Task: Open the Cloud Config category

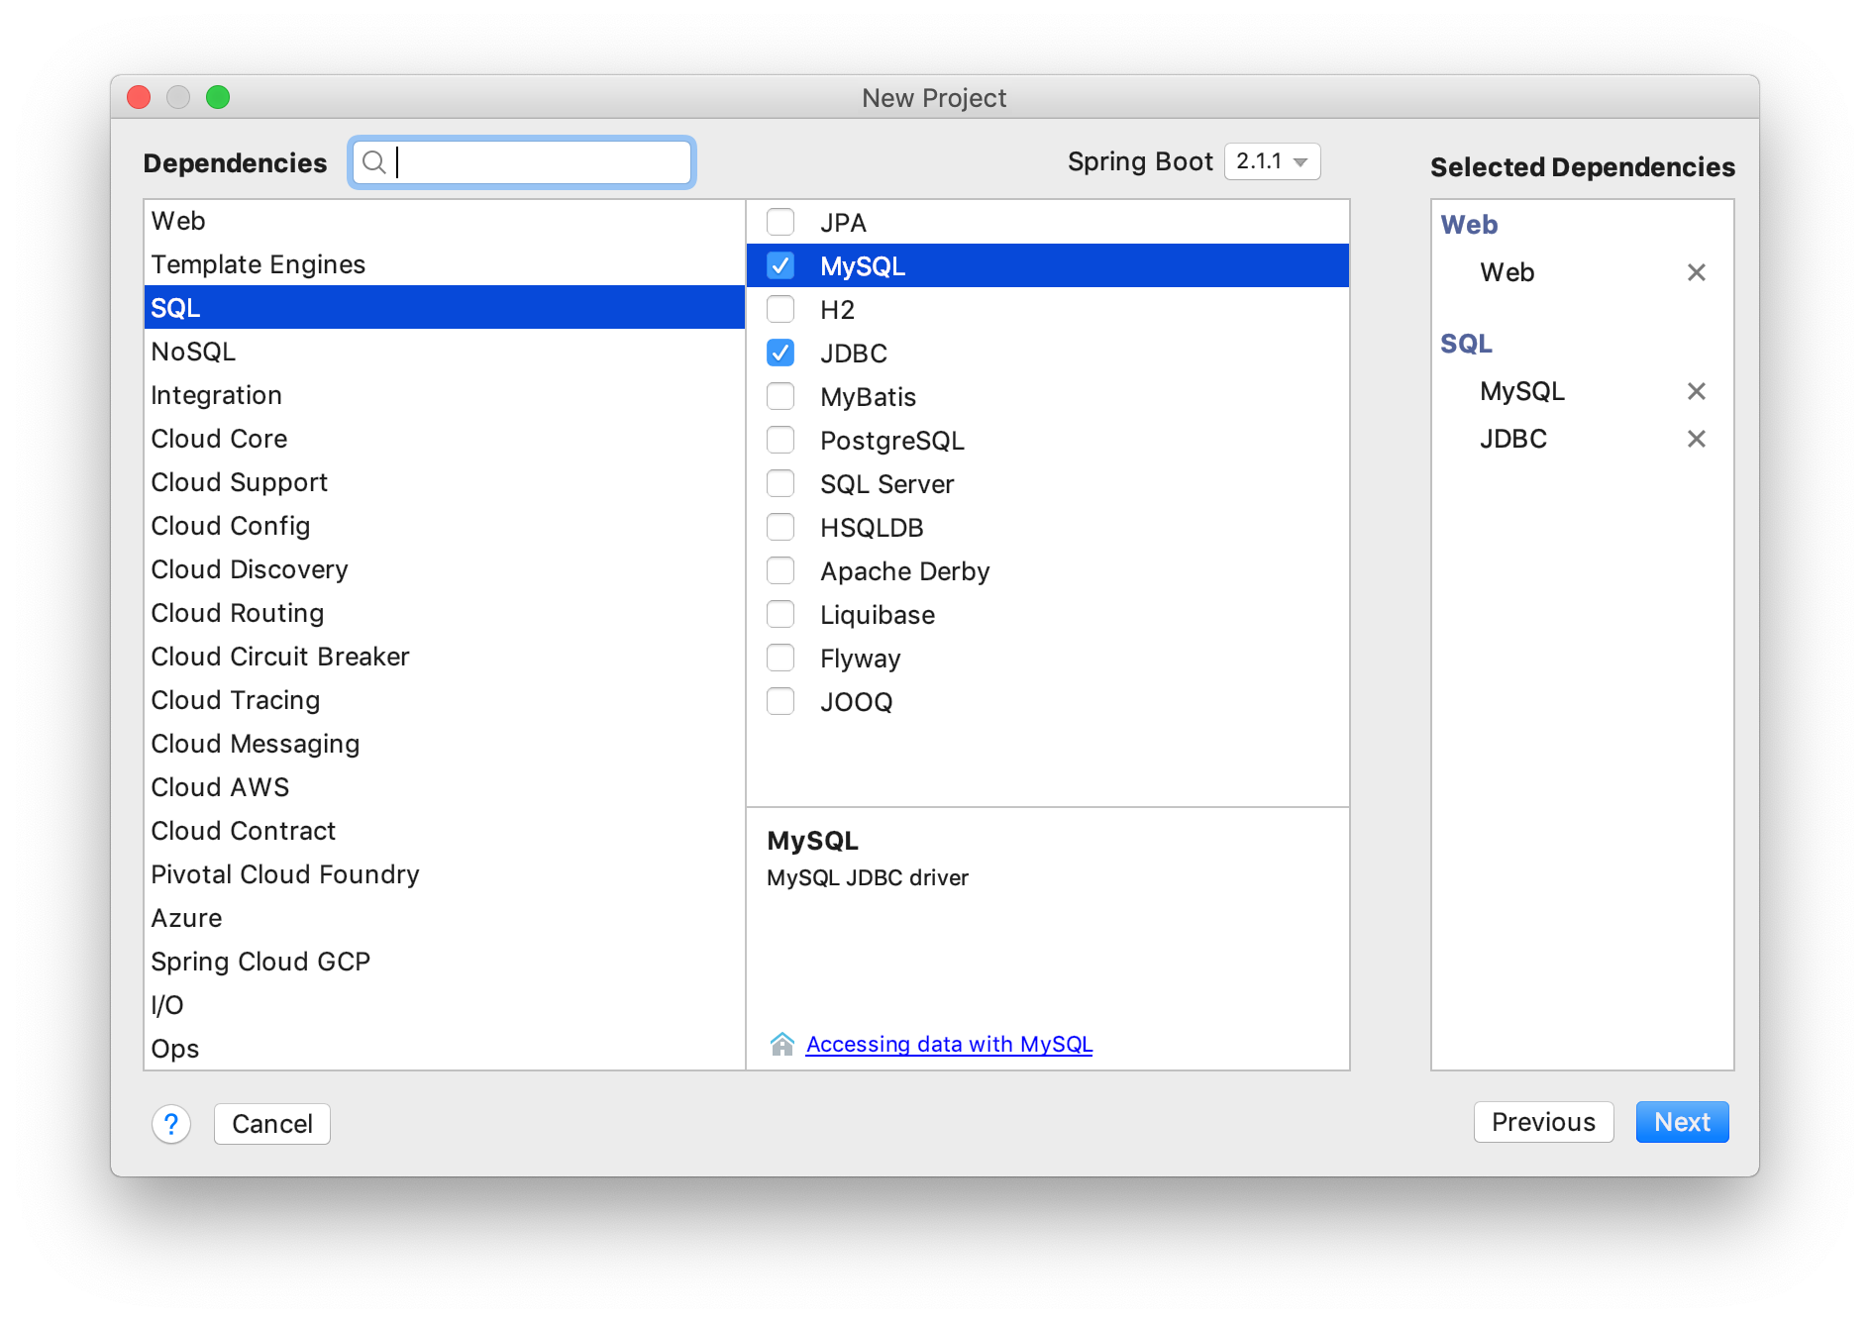Action: tap(444, 526)
